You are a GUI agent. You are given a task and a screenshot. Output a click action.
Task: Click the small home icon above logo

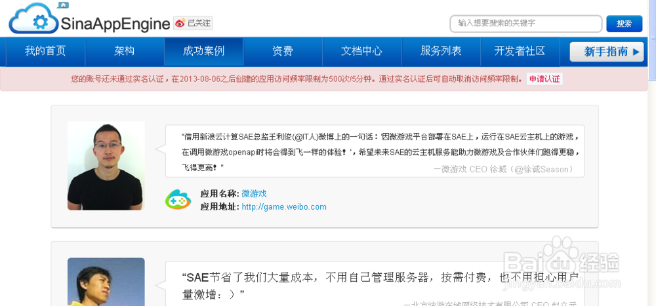click(63, 5)
